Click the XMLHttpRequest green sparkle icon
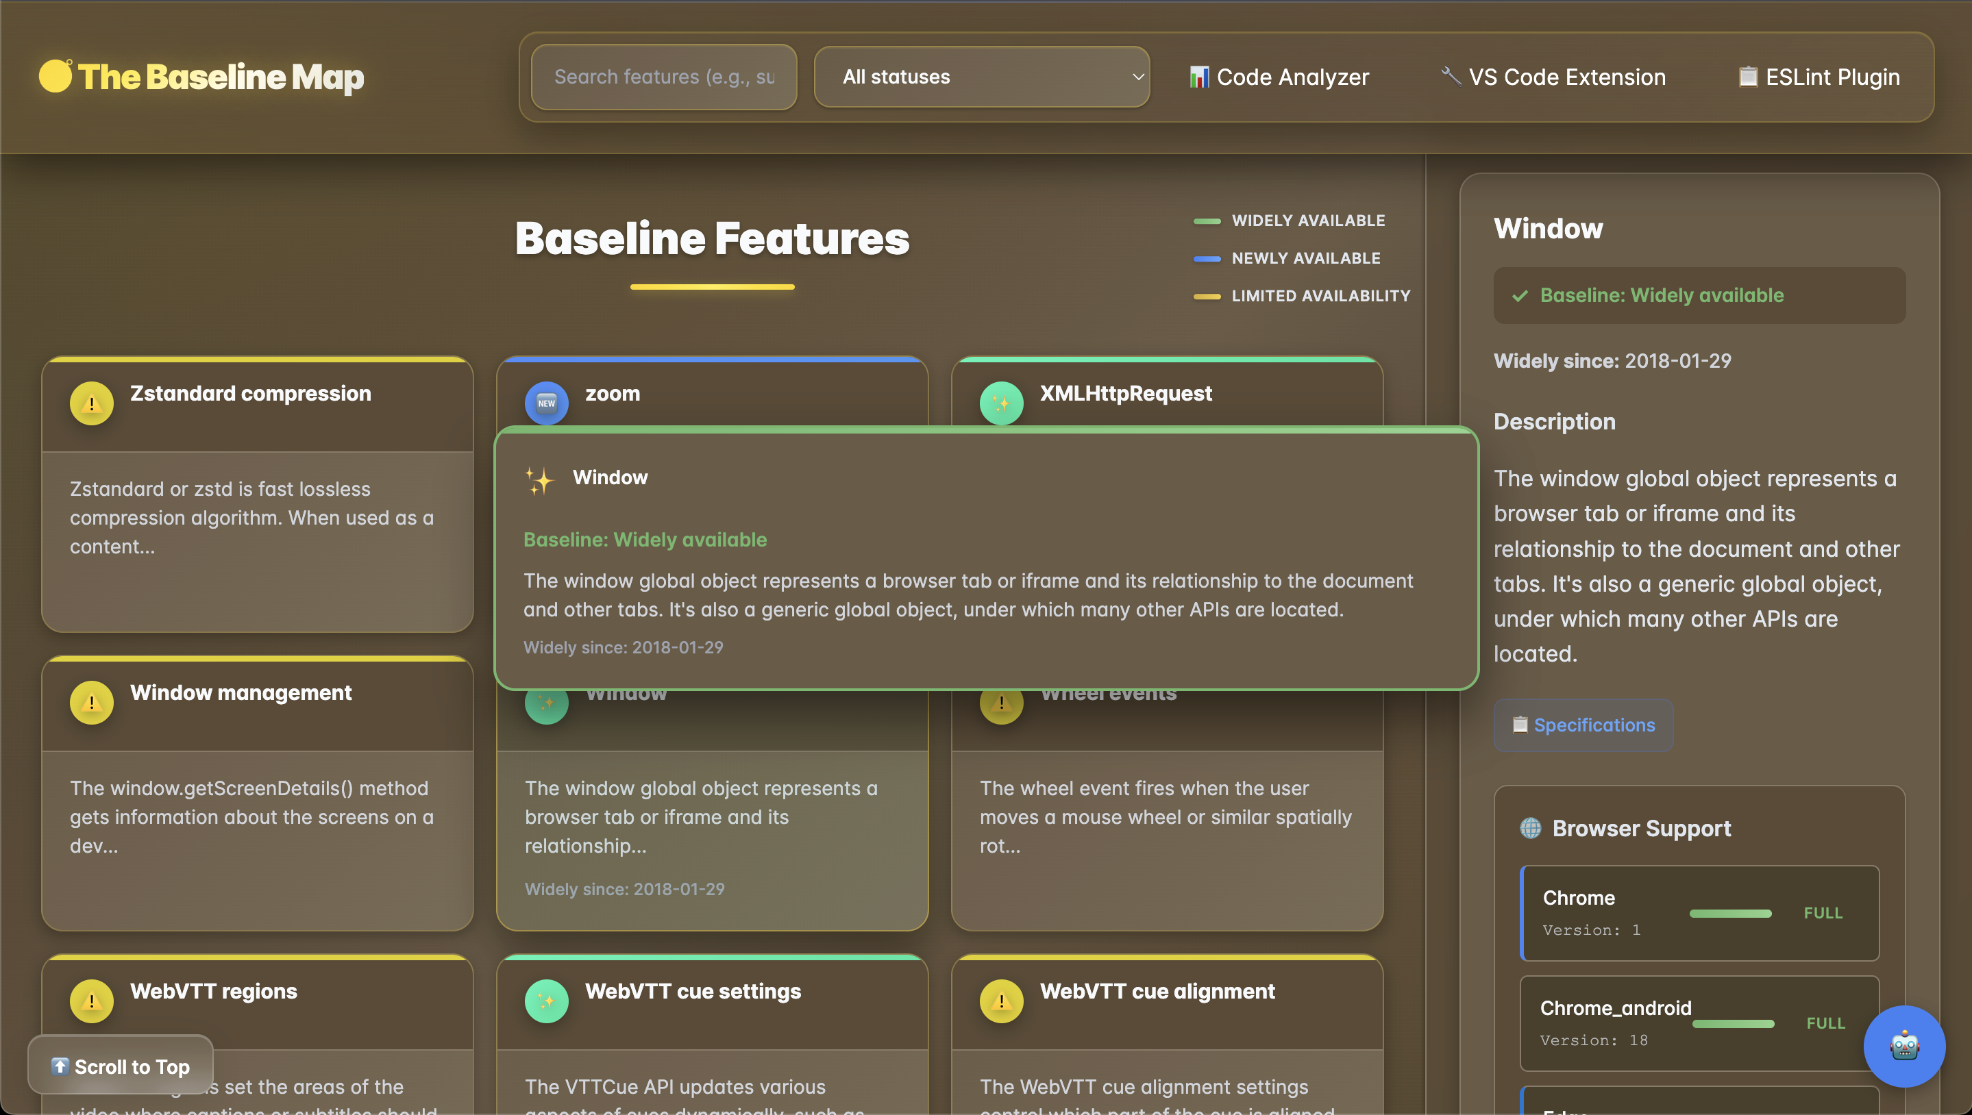The height and width of the screenshot is (1115, 1972). click(x=1000, y=403)
